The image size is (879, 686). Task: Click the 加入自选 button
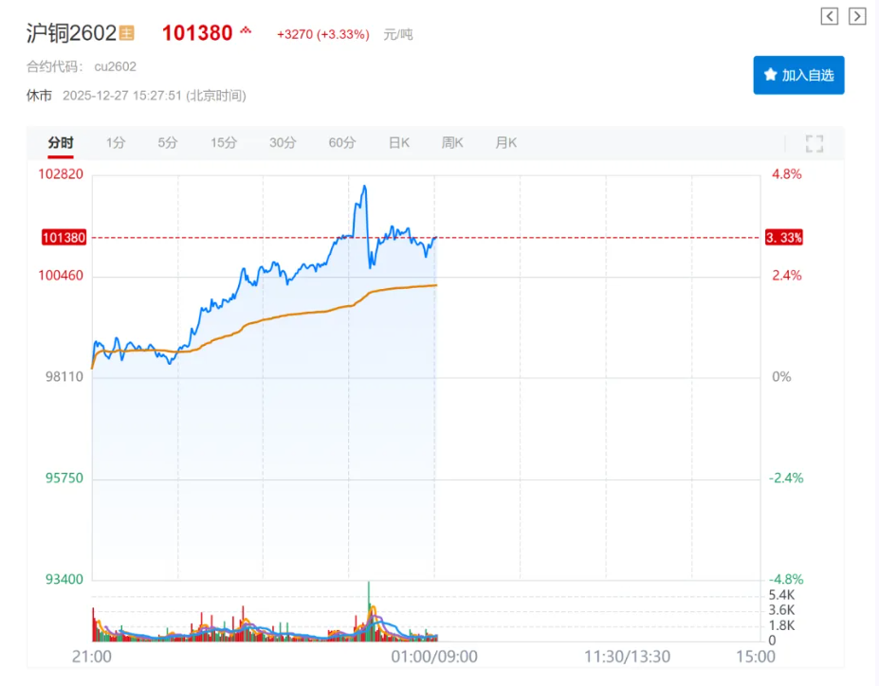click(798, 75)
